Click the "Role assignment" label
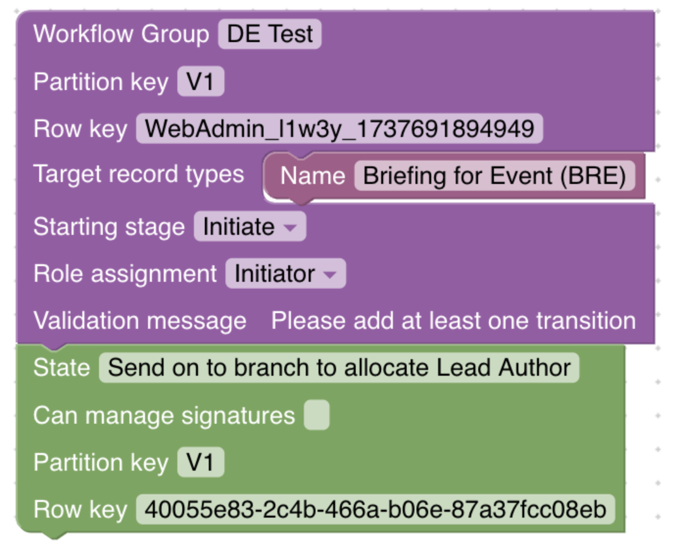Screen dimensions: 683x546 (125, 274)
